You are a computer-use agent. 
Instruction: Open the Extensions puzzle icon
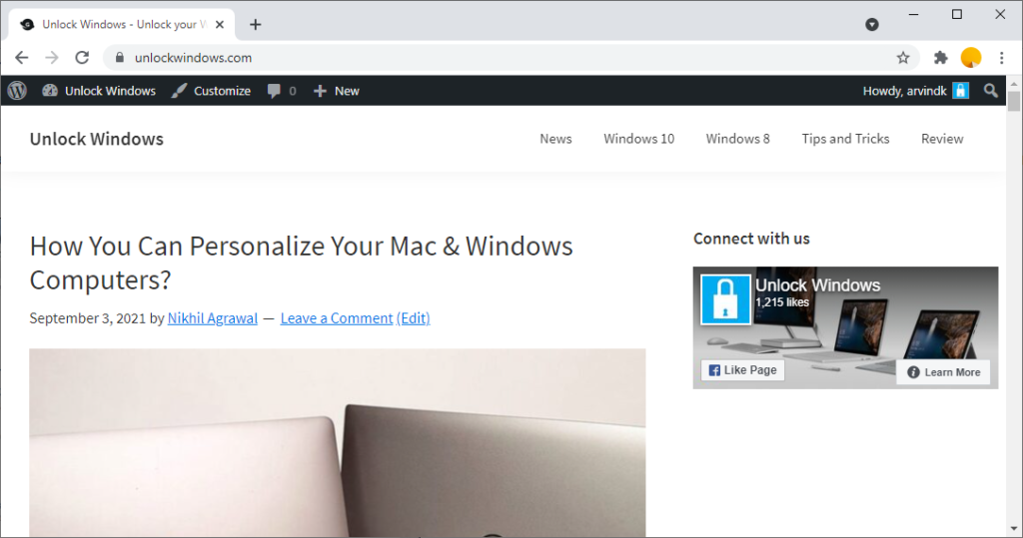coord(940,57)
